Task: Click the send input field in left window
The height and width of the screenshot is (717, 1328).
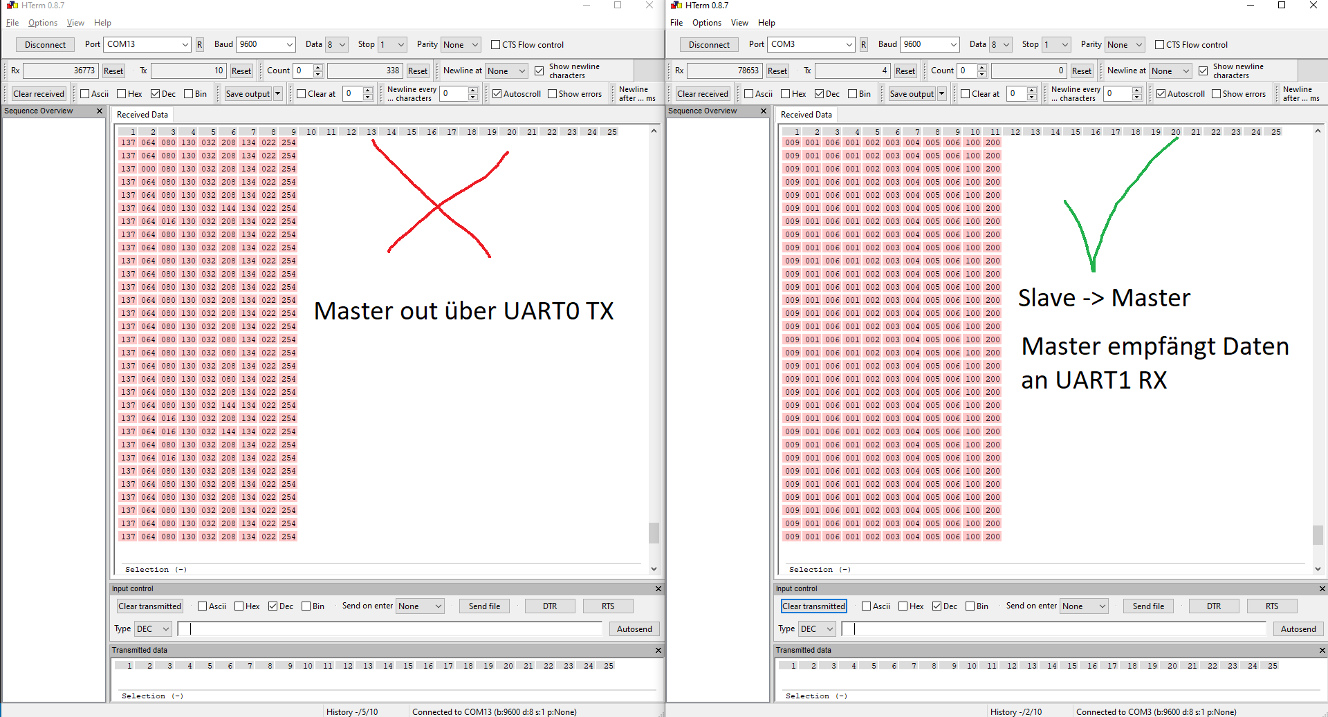Action: [x=390, y=629]
